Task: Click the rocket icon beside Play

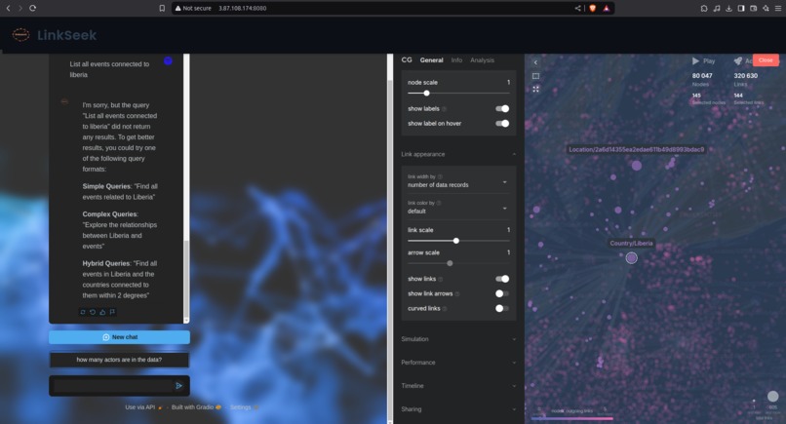Action: [737, 60]
